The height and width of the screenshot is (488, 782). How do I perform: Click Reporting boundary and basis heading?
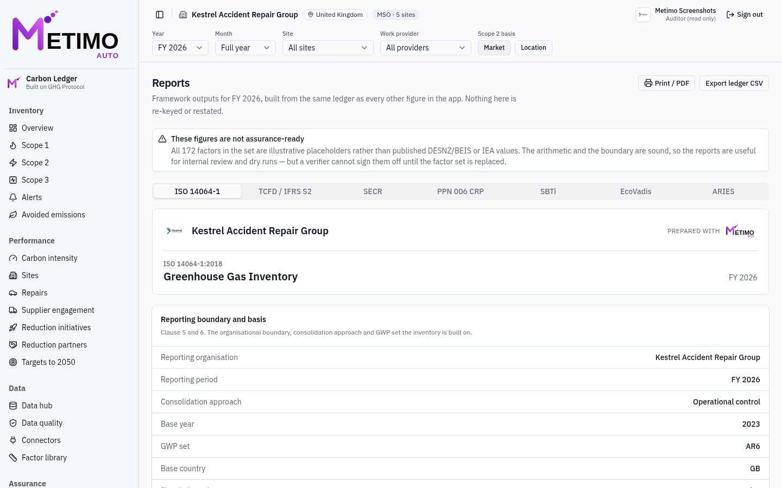point(213,319)
